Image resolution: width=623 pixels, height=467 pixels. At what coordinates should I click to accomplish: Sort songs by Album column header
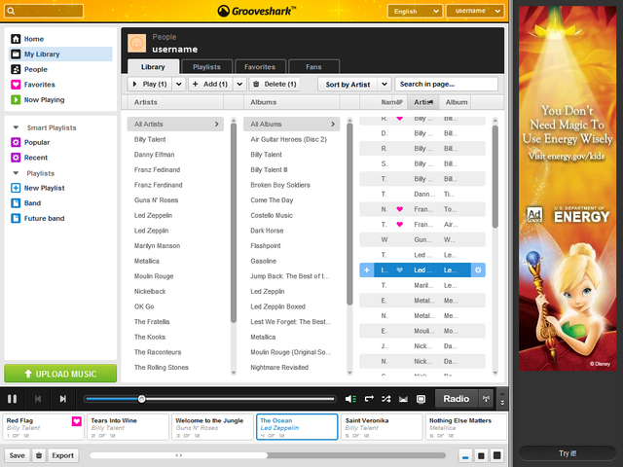tap(456, 102)
